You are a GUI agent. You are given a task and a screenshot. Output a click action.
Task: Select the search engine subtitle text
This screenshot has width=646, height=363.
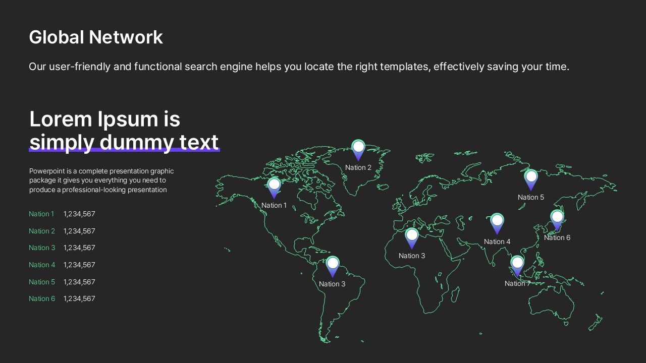tap(299, 67)
